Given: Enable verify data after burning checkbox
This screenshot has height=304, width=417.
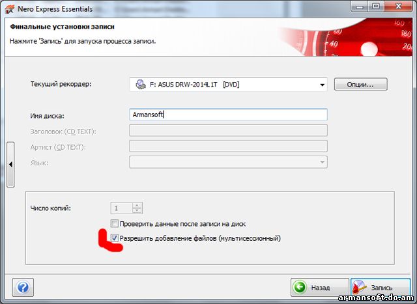Looking at the screenshot, I should [x=115, y=223].
